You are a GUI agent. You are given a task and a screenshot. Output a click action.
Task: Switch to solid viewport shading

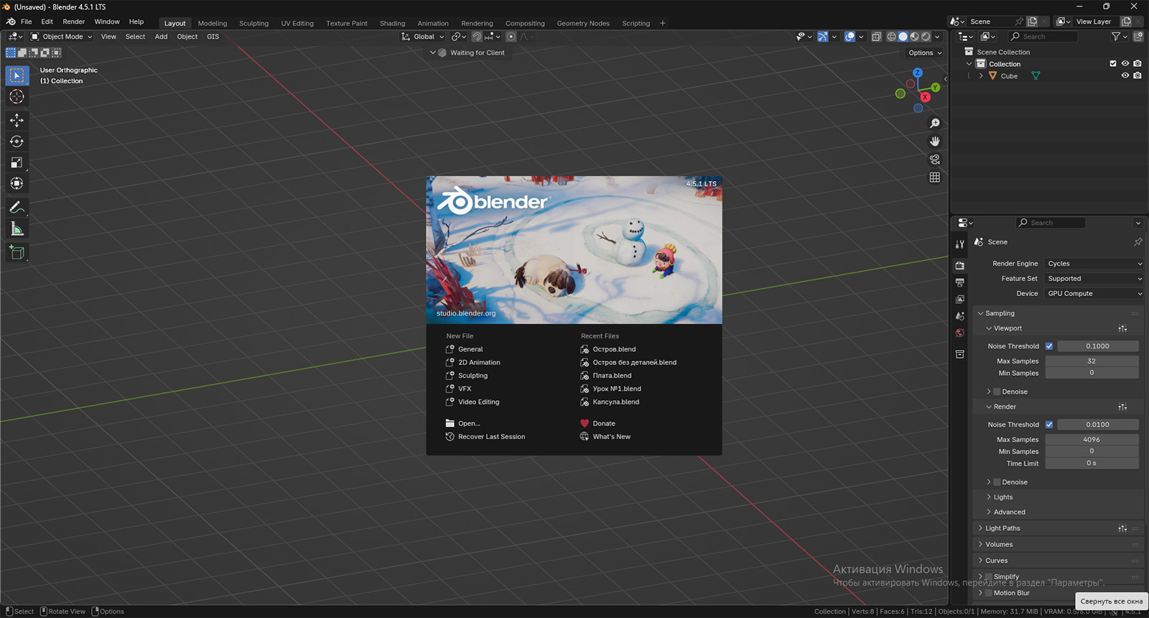[x=903, y=37]
